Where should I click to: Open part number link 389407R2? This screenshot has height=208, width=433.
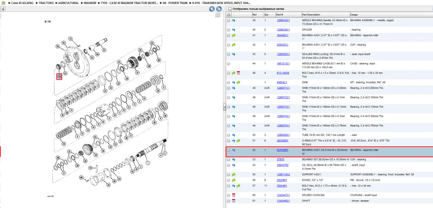pos(282,165)
